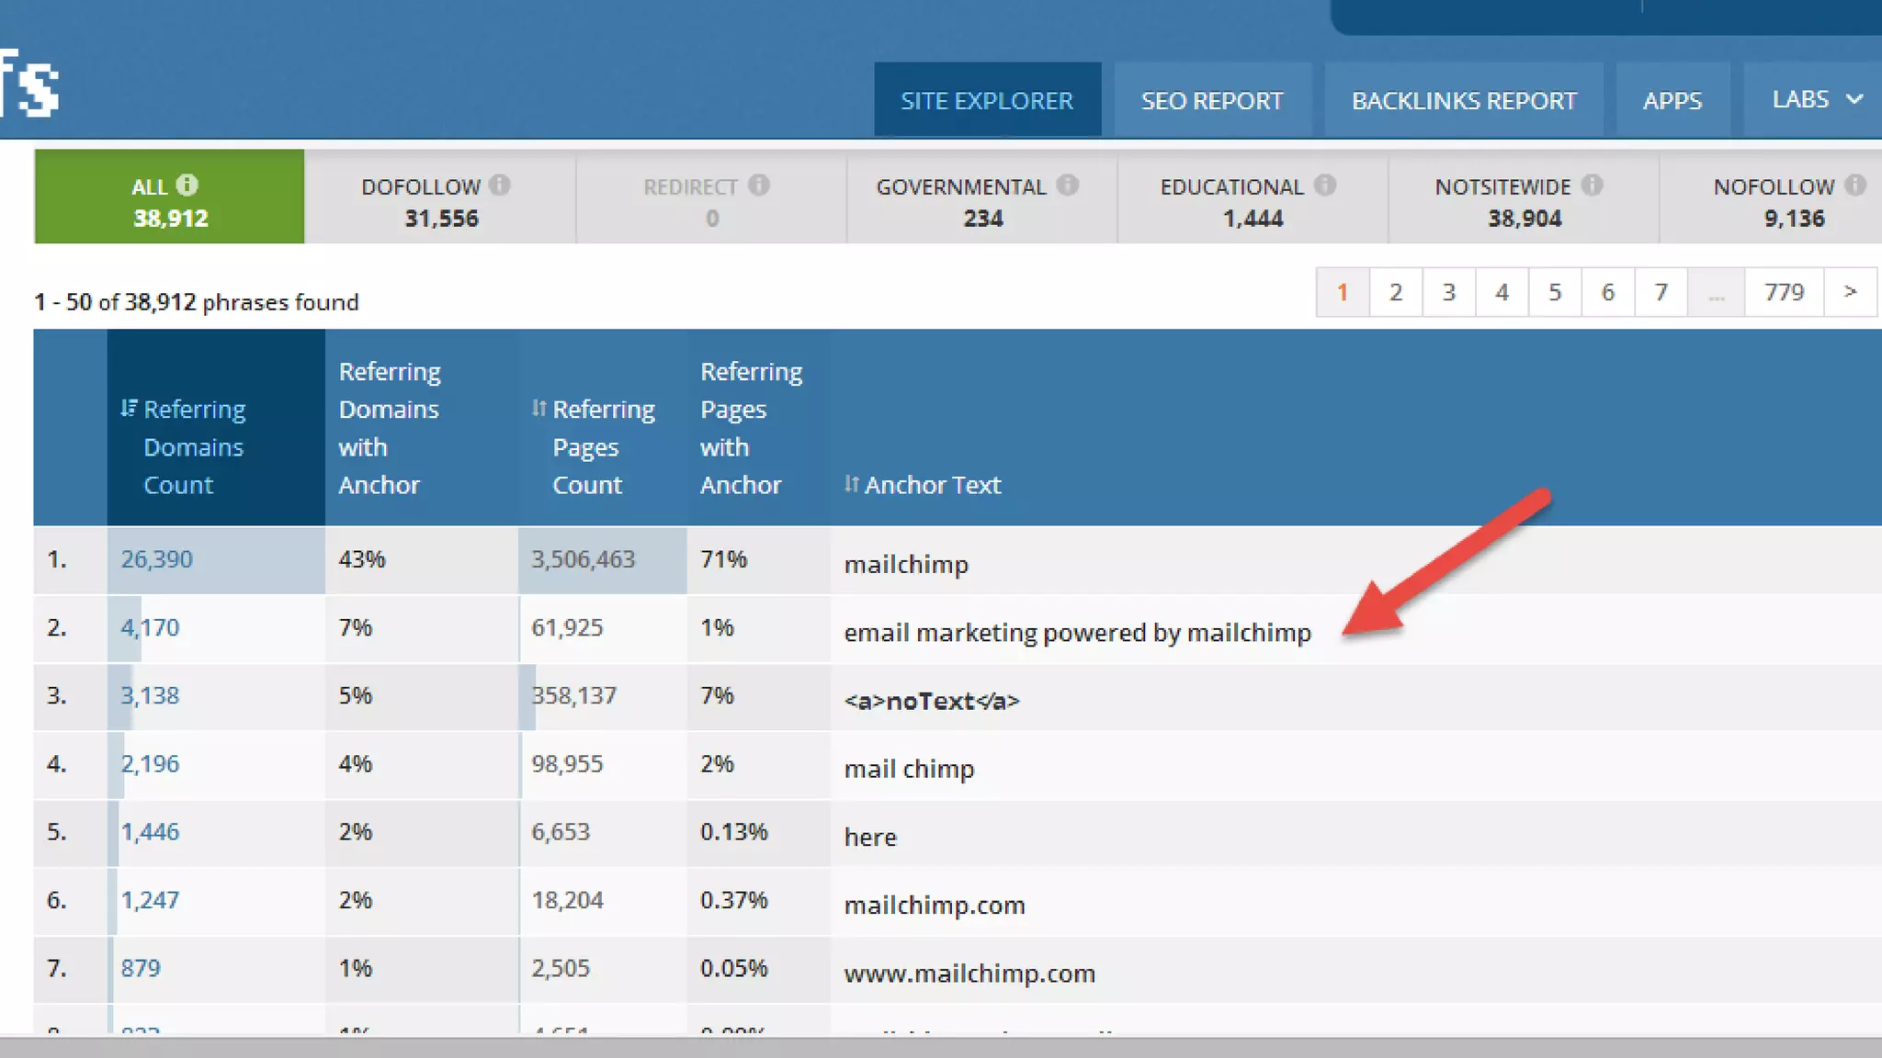Click info icon beside NOFOLLOW label
The height and width of the screenshot is (1058, 1882).
tap(1855, 186)
